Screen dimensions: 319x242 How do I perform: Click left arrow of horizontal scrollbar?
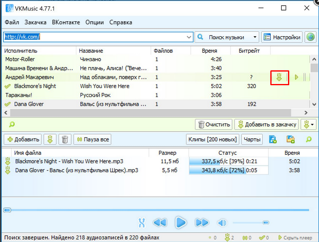pos(6,113)
